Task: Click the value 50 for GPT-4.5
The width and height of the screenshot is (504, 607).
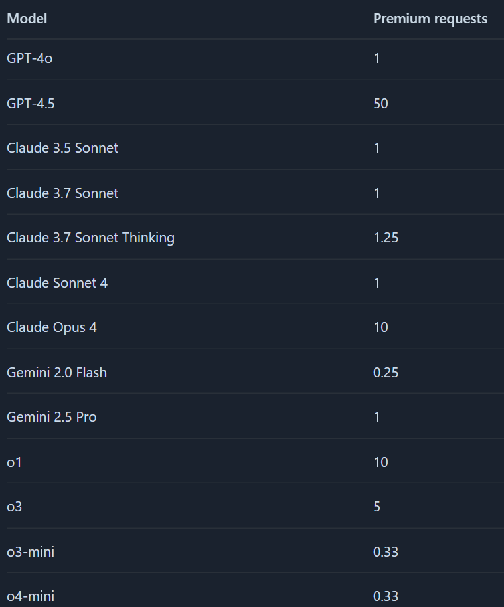Action: pos(380,104)
